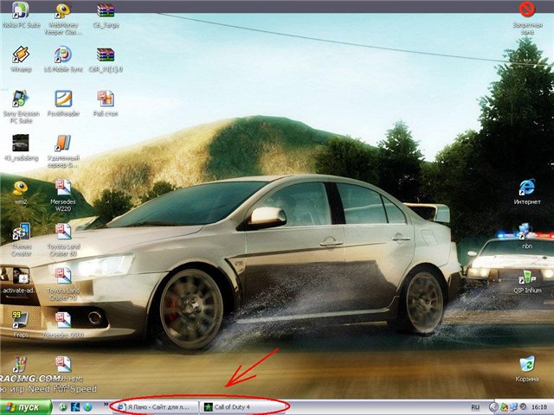Open the pencils shortcut icon at bottom left
554x415 pixels.
(x=21, y=364)
